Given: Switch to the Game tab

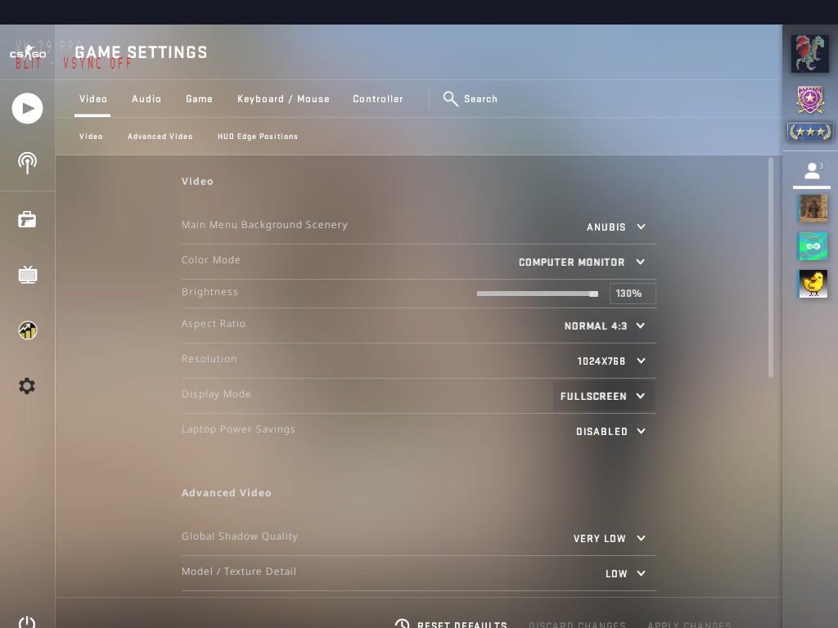Looking at the screenshot, I should coord(200,99).
